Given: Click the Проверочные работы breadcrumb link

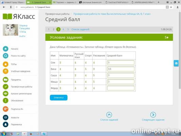Looking at the screenshot, I should pos(57,14).
